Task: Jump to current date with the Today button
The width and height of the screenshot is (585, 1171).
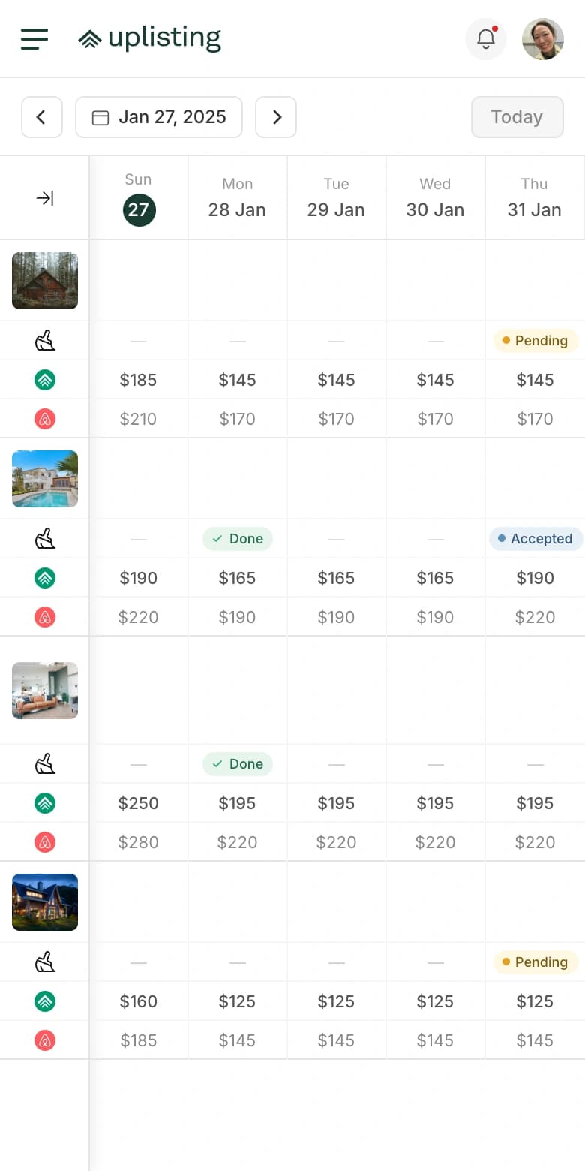Action: click(x=517, y=117)
